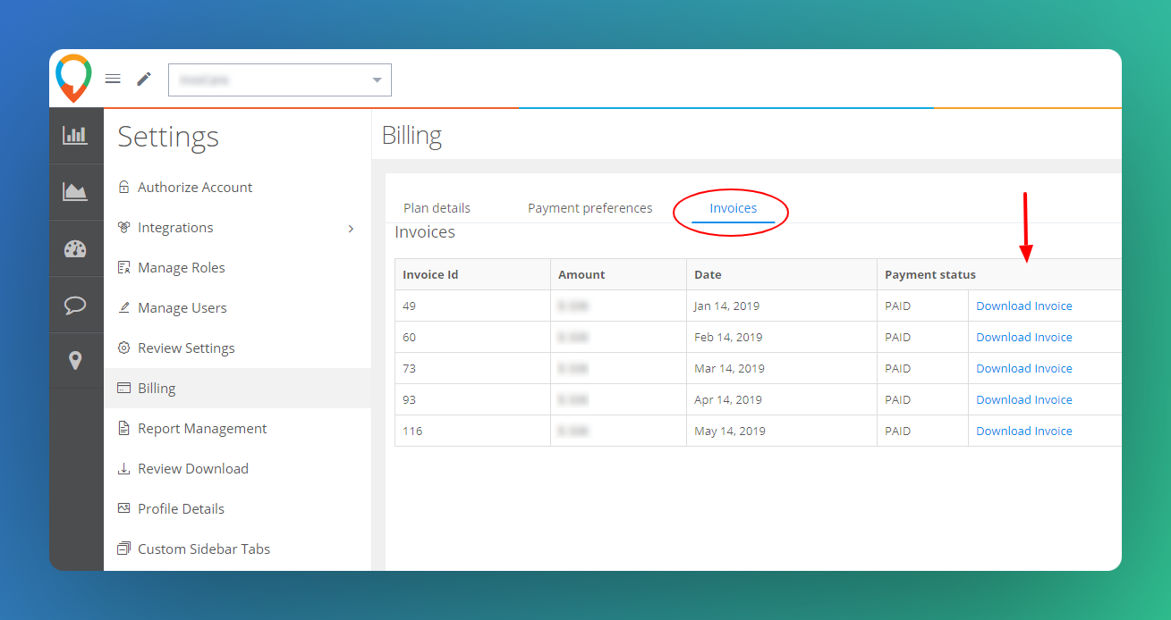Open Review Settings page
Screen dimensions: 1171x620
click(x=186, y=348)
